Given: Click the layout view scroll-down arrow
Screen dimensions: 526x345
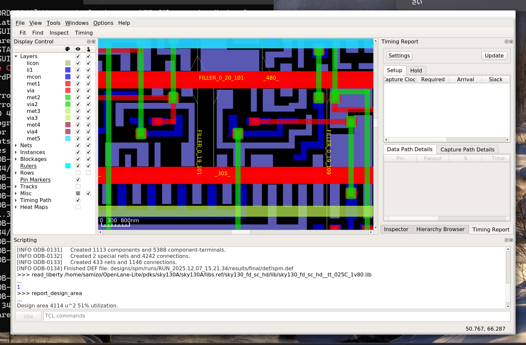Looking at the screenshot, I should (376, 227).
